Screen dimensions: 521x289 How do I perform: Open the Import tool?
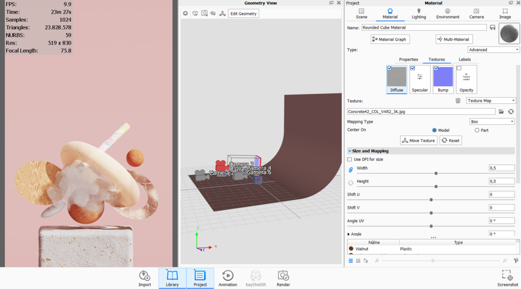[x=145, y=278]
